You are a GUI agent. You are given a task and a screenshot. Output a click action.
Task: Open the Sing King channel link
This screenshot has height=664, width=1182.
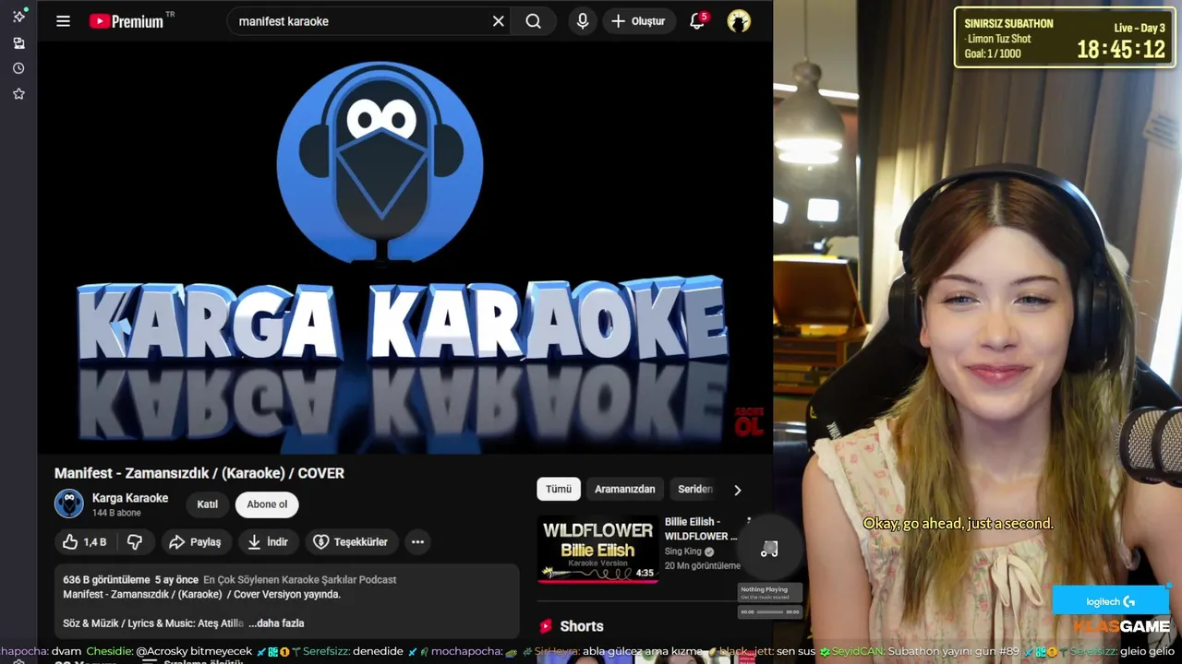[x=683, y=551]
